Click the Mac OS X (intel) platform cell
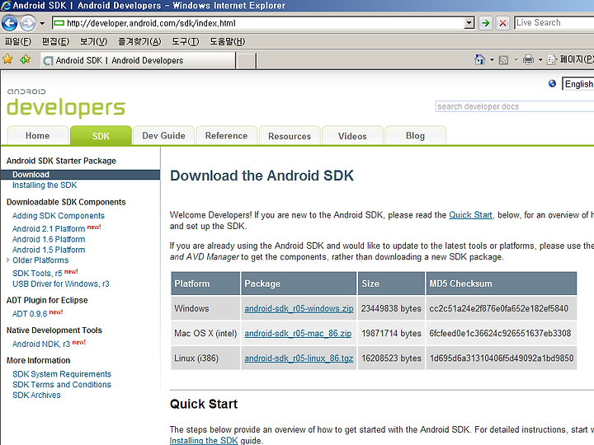Viewport: 594px width, 445px height. 205,334
